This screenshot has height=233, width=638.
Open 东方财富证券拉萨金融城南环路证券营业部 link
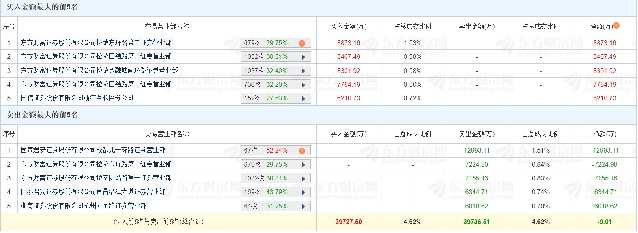tap(99, 70)
